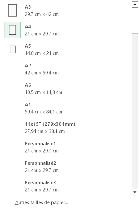The width and height of the screenshot is (139, 209).
Task: Click the scrollbar thumb of the size list
Action: coord(135,20)
